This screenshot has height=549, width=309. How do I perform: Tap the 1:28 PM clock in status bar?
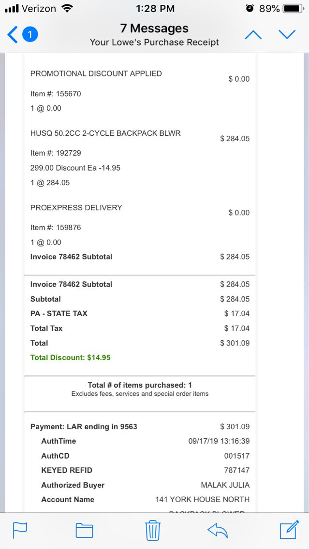(x=154, y=9)
